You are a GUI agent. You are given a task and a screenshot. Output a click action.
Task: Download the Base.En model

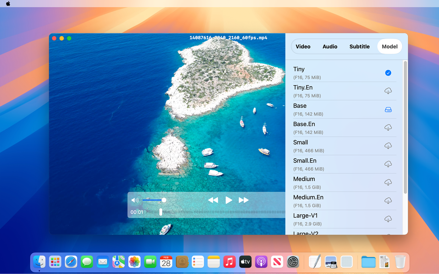coord(388,128)
